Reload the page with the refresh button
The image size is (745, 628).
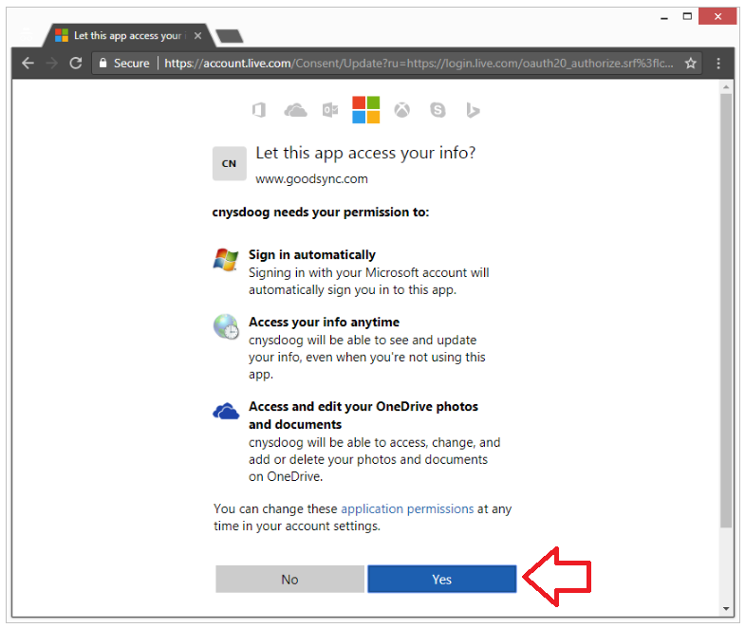76,64
